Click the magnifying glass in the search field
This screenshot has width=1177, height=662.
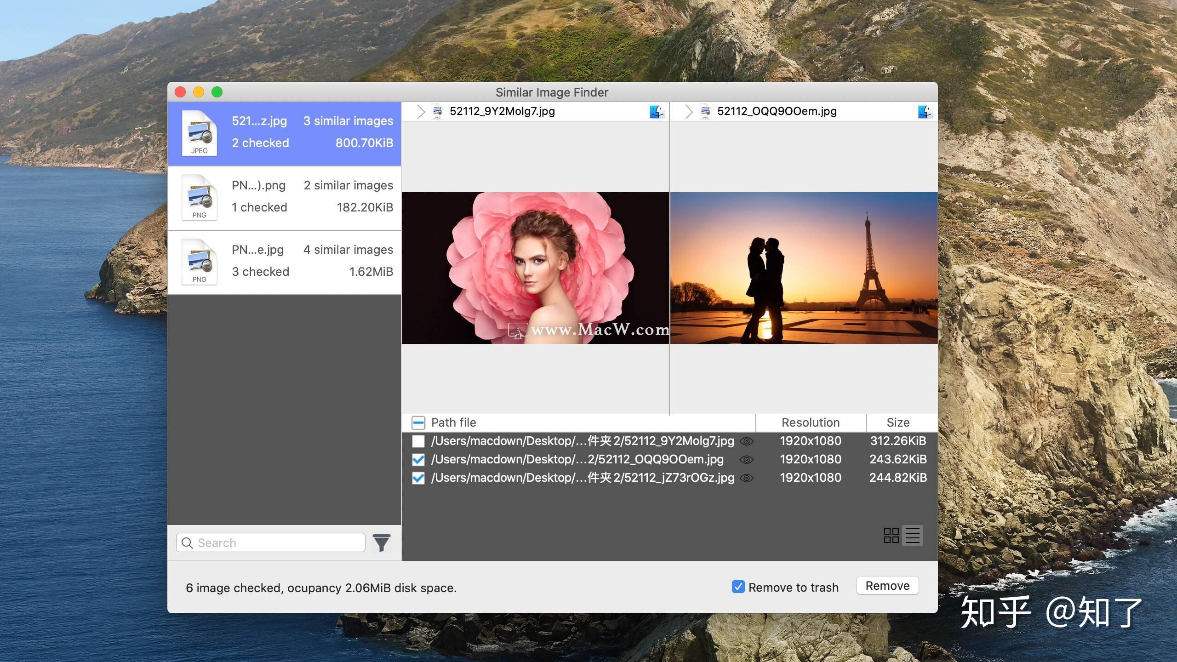point(187,543)
